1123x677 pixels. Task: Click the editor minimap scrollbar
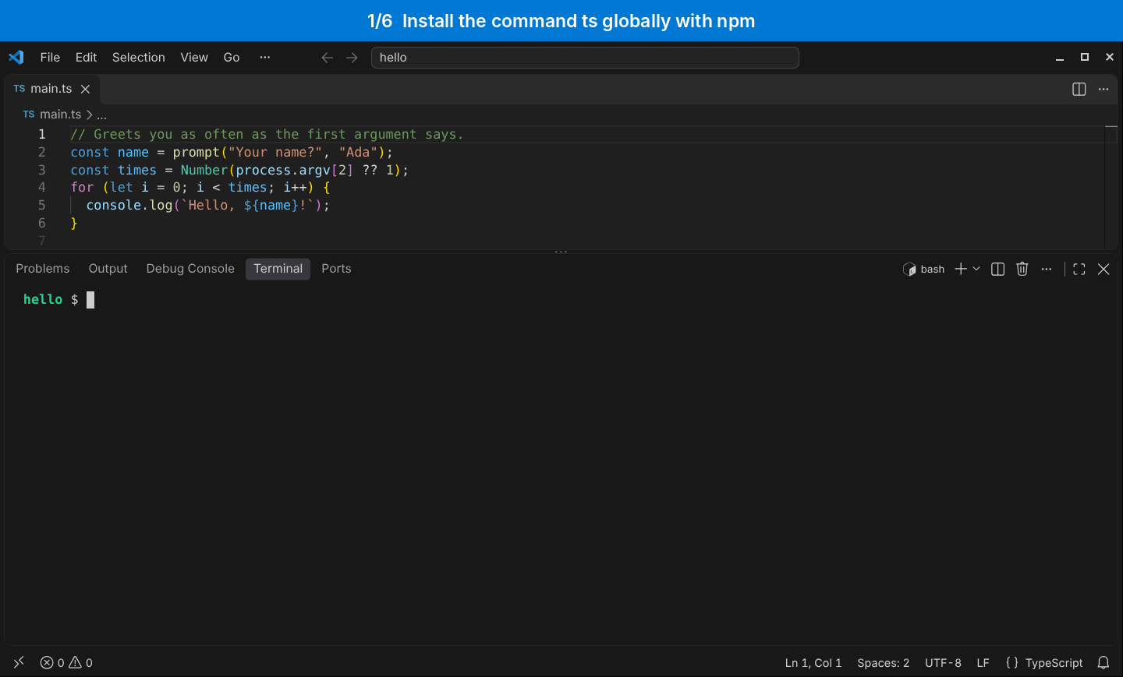pos(1111,187)
